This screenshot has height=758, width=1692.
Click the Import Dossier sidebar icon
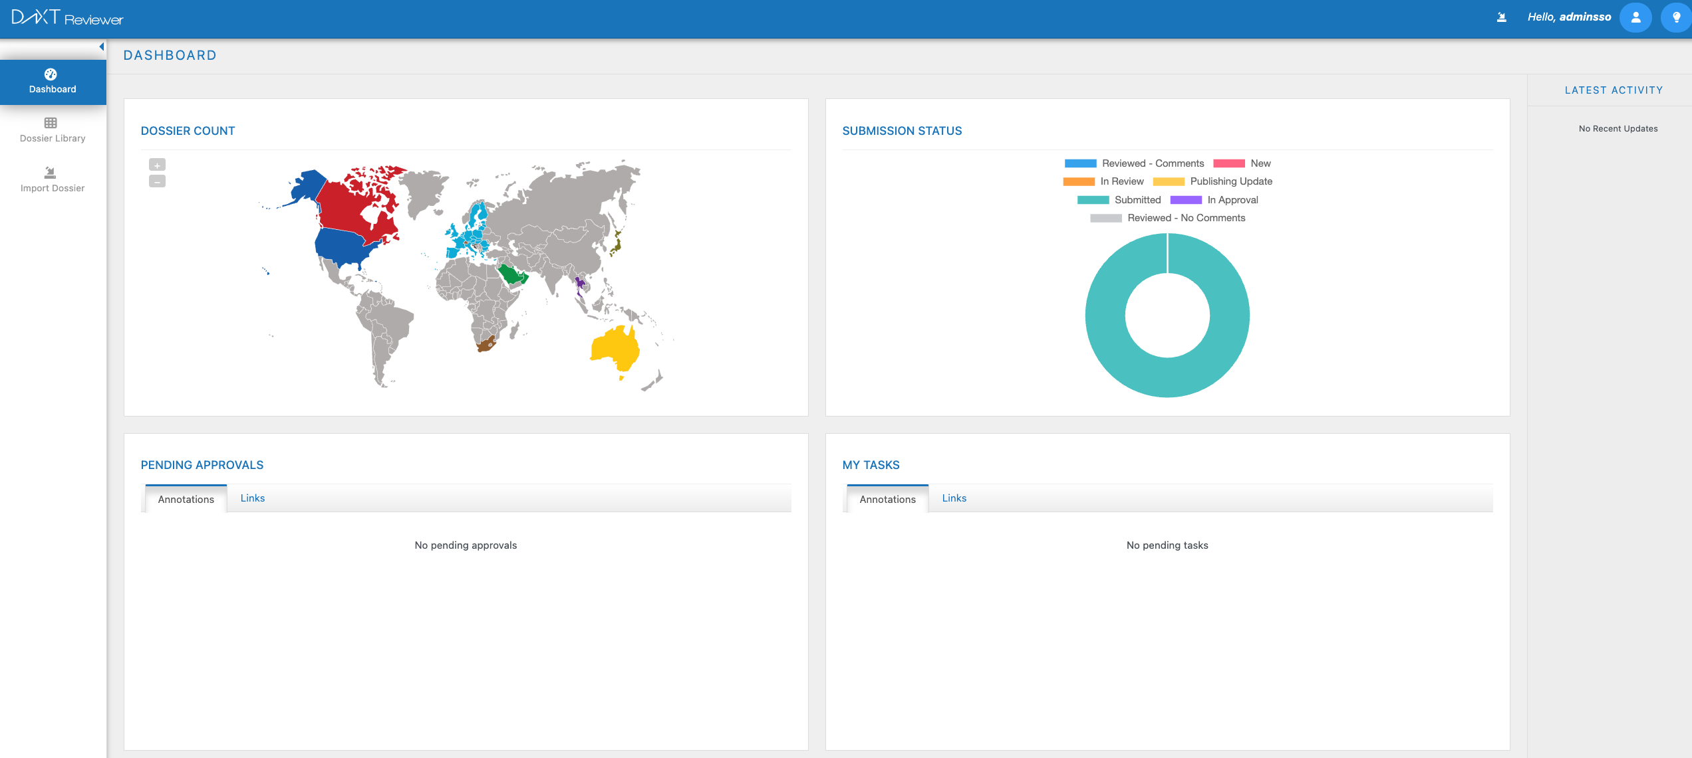click(51, 173)
